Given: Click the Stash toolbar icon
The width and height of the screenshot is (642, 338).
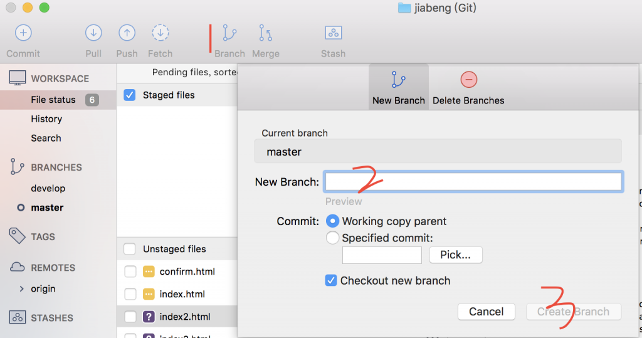Looking at the screenshot, I should [334, 33].
